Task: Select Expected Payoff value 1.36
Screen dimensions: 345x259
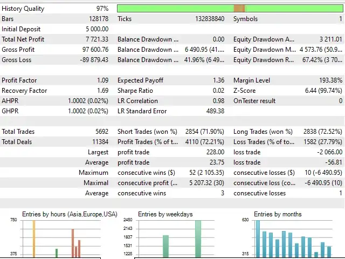Action: pyautogui.click(x=219, y=80)
